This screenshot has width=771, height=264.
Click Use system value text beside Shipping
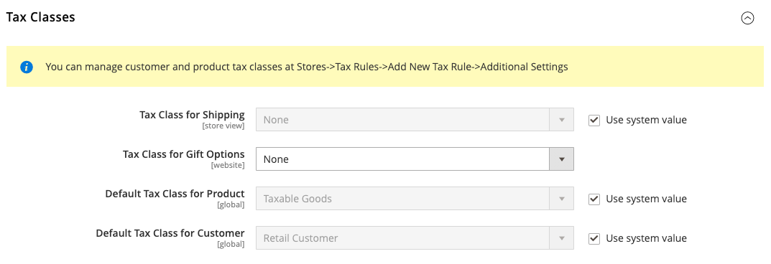click(646, 120)
